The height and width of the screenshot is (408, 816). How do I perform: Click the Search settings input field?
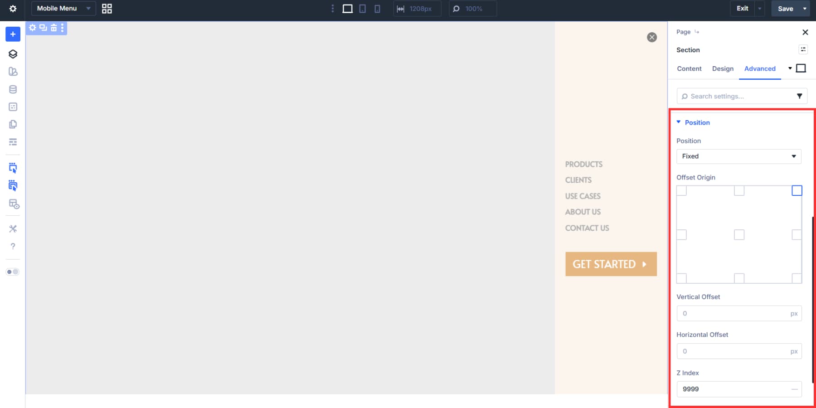pos(734,96)
